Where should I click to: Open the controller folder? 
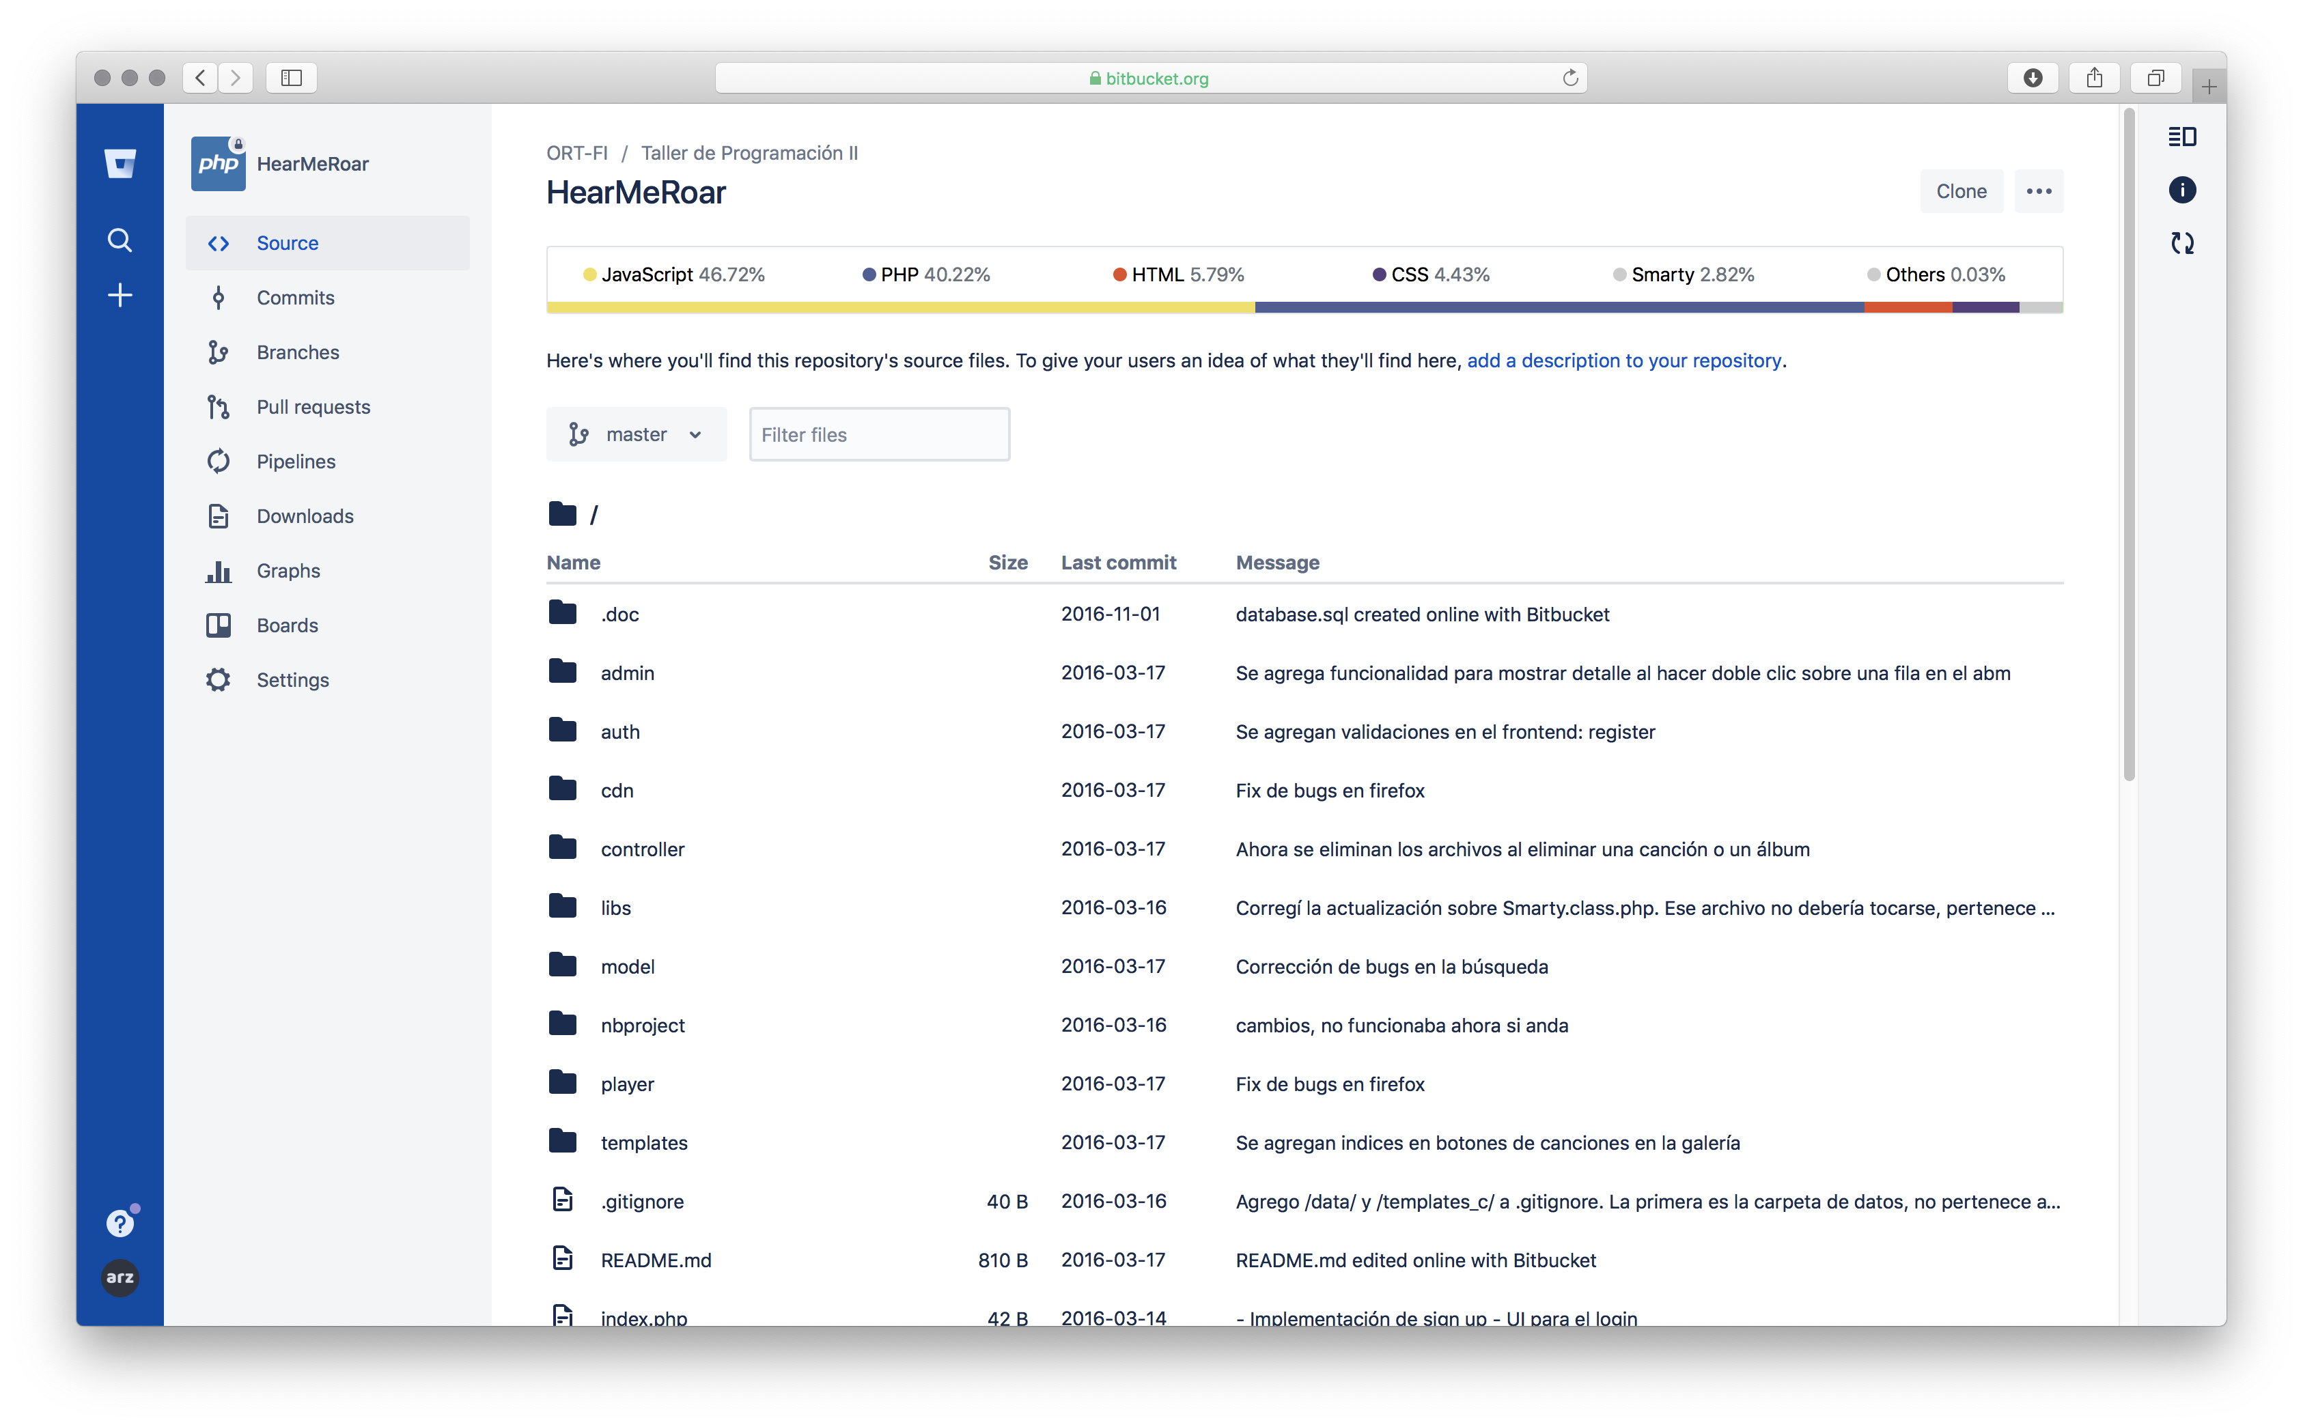[640, 848]
